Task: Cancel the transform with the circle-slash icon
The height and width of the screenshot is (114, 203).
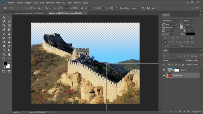Action: point(148,8)
